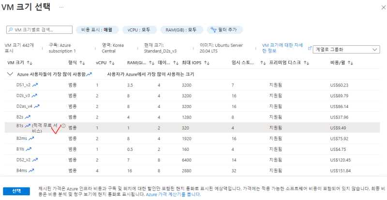The height and width of the screenshot is (200, 387).
Task: Open the 계열로 그룹화 grouping dropdown
Action: (x=346, y=50)
